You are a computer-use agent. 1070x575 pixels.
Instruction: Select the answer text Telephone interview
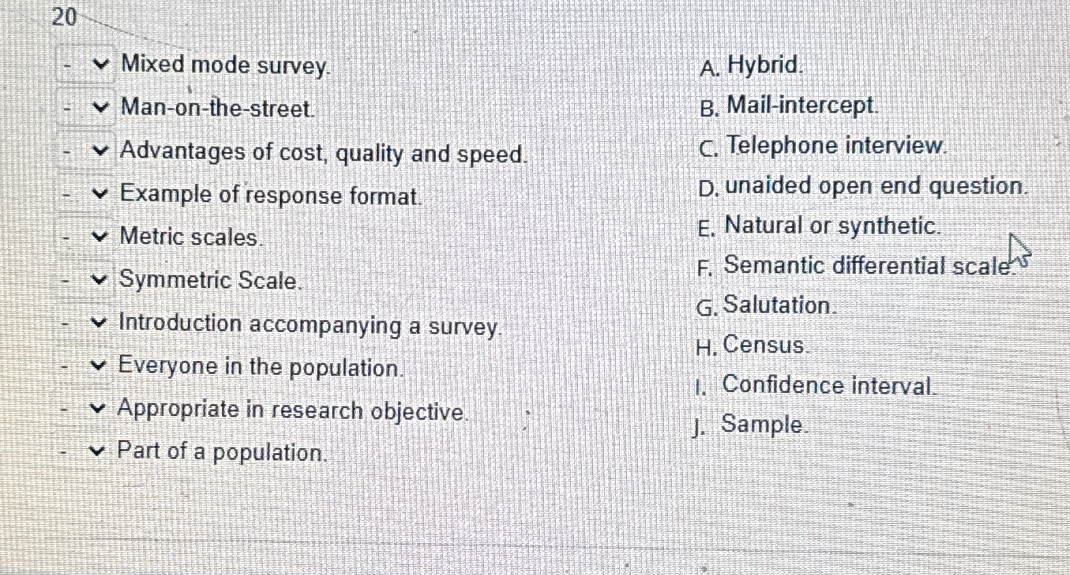click(835, 146)
